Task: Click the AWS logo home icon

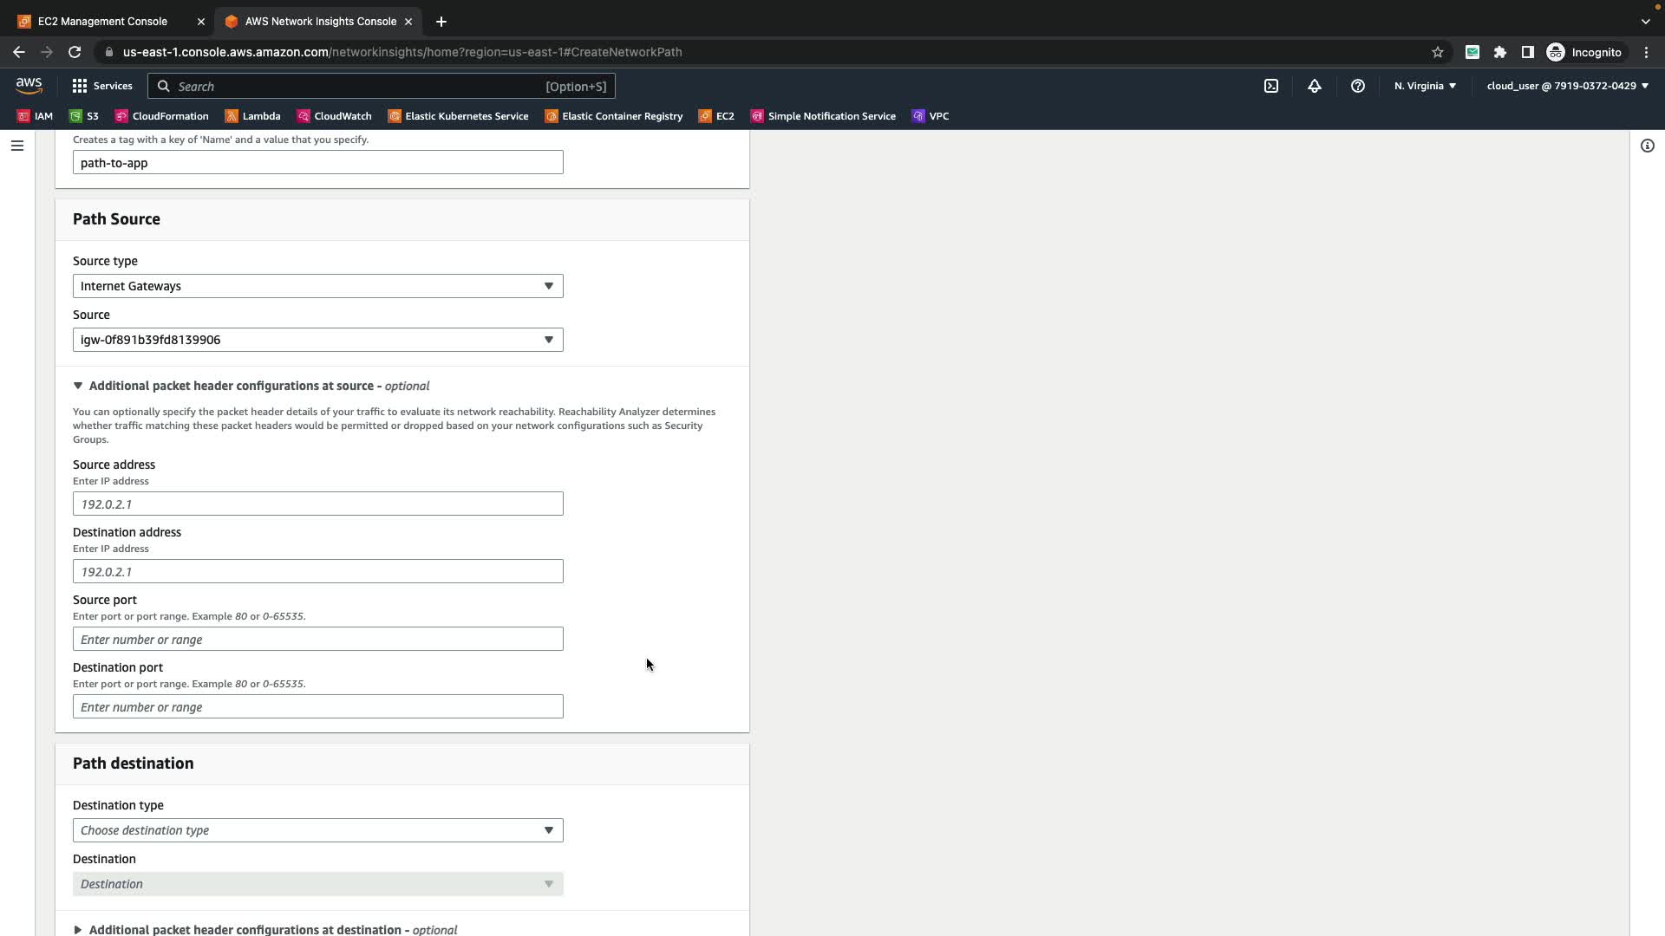Action: click(29, 85)
